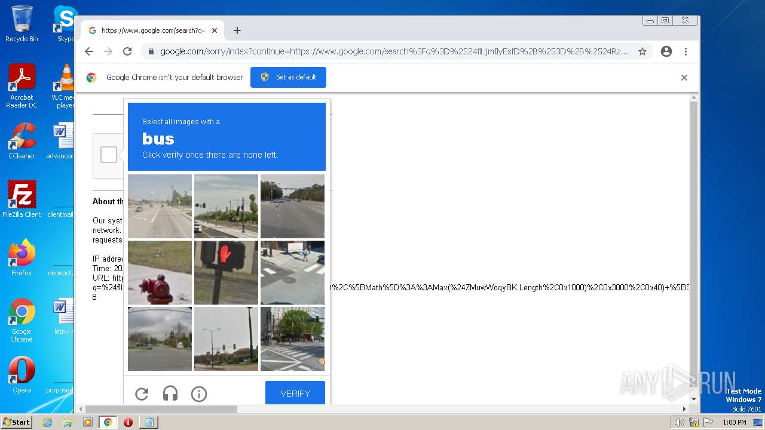The image size is (765, 430).
Task: Open File Explorer from taskbar
Action: click(x=68, y=422)
